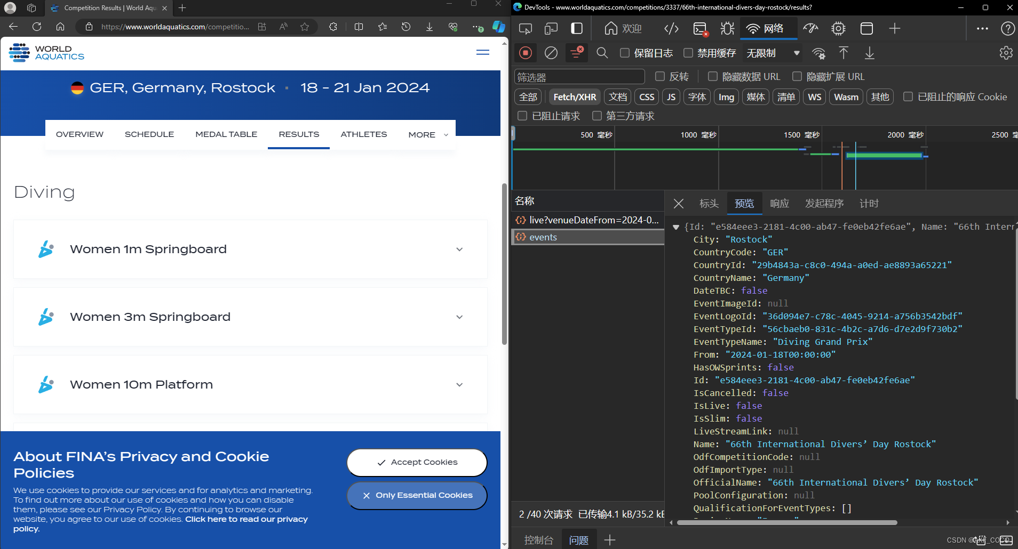Open network search magnifier
Screen dimensions: 1018x549
(602, 53)
